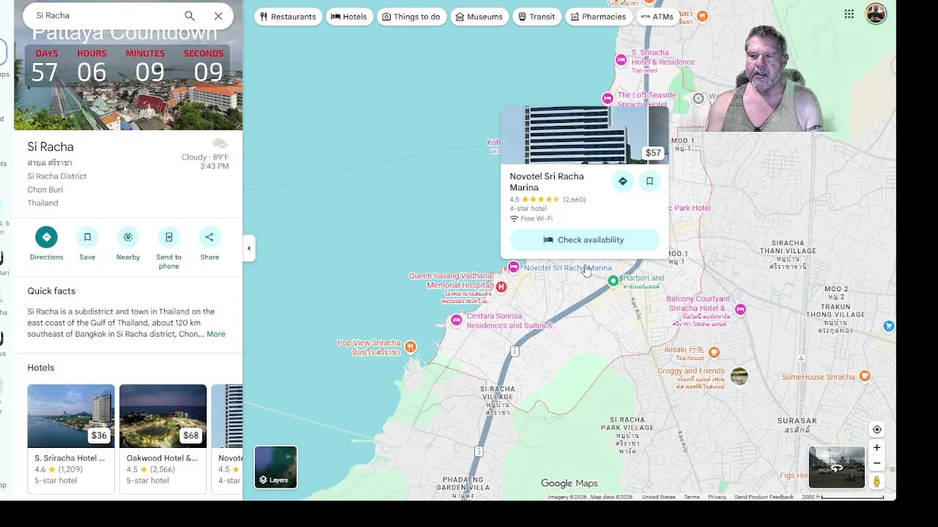Click the United States region link
The image size is (938, 527).
click(x=659, y=497)
